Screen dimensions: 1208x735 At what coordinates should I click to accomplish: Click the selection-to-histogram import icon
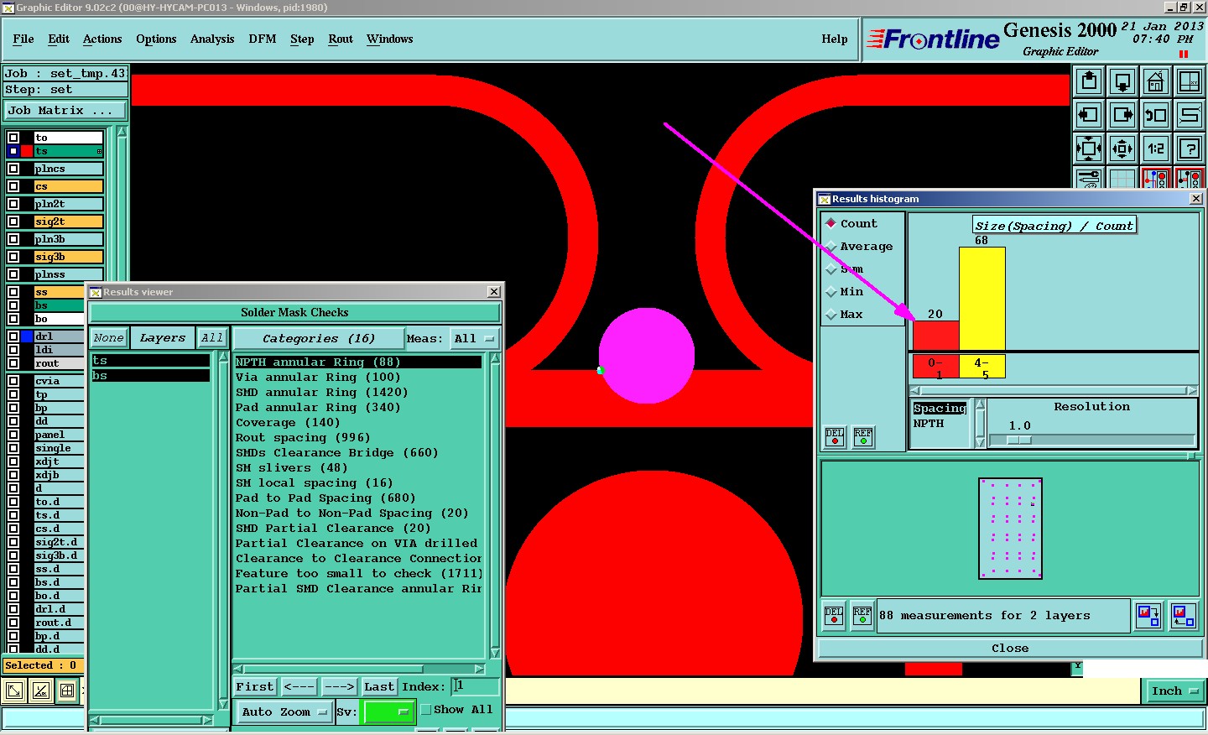pyautogui.click(x=1184, y=616)
